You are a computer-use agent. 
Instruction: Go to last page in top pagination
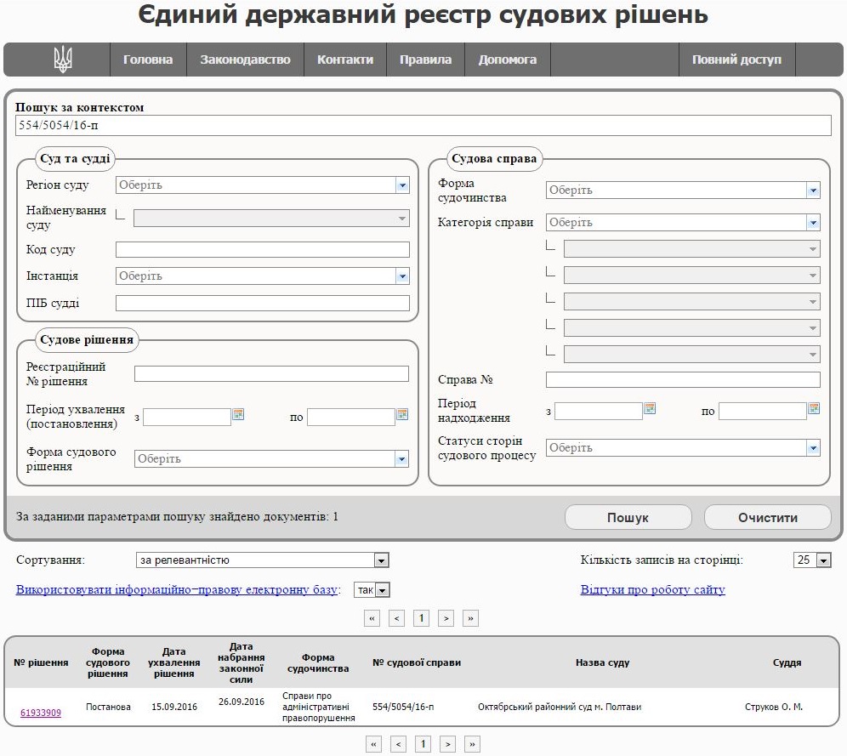point(471,618)
